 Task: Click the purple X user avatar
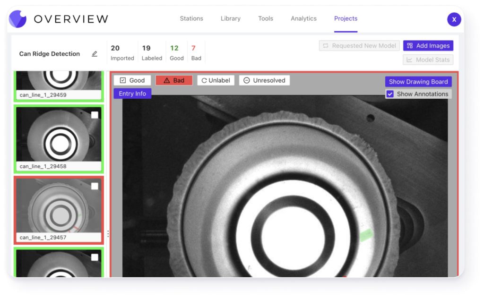click(x=454, y=19)
